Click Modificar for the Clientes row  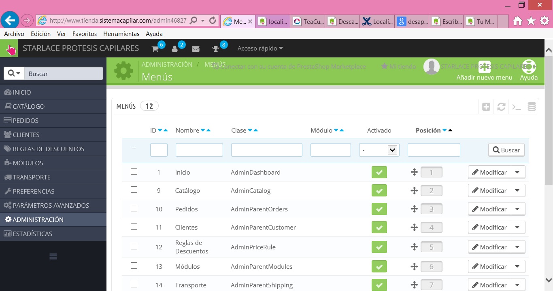pos(489,227)
